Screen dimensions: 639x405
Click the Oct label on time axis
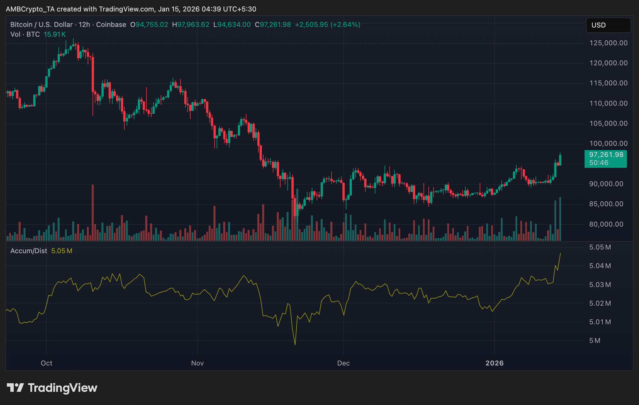46,363
